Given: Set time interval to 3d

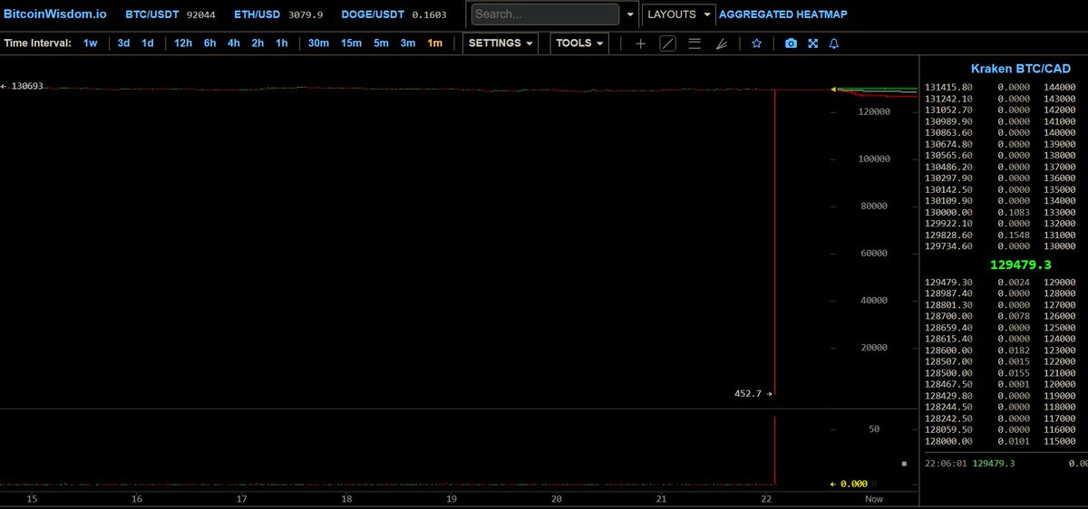Looking at the screenshot, I should 123,43.
